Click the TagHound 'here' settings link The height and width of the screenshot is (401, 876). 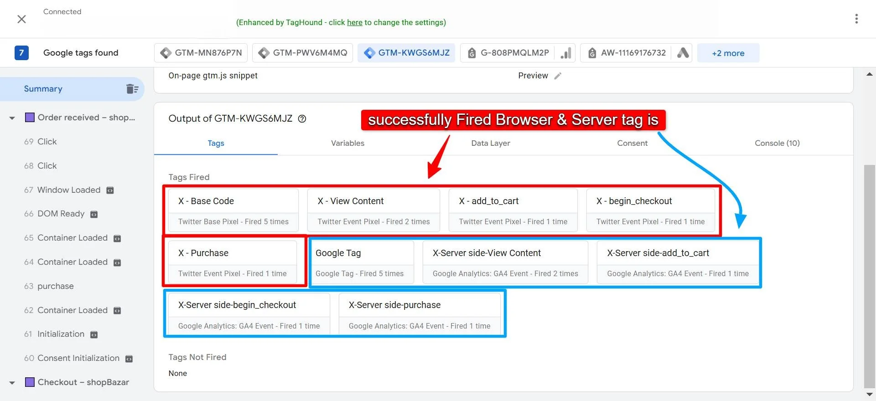pyautogui.click(x=354, y=22)
